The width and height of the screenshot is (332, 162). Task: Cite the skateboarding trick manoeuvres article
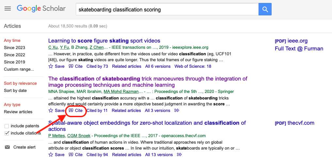click(76, 111)
